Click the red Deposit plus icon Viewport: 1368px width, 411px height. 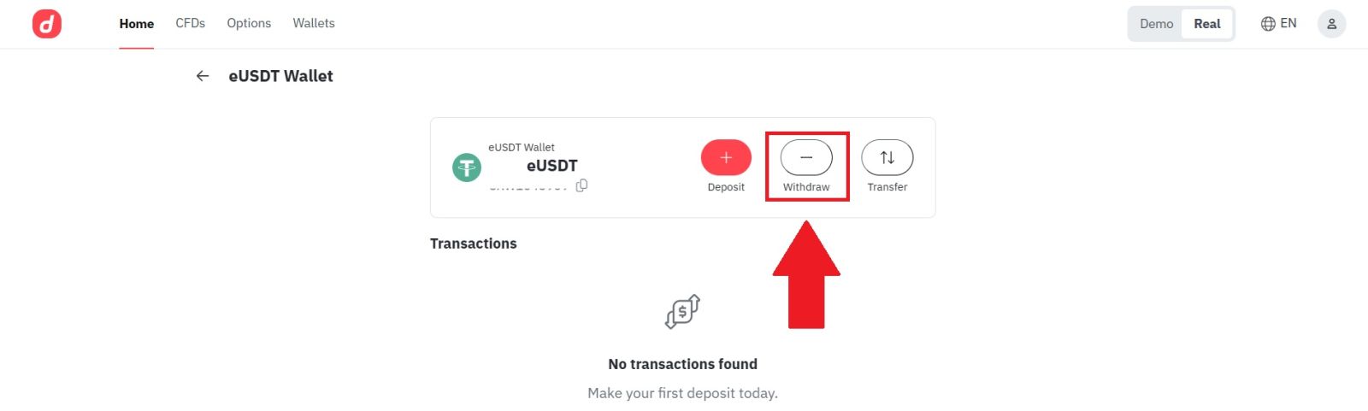click(726, 157)
